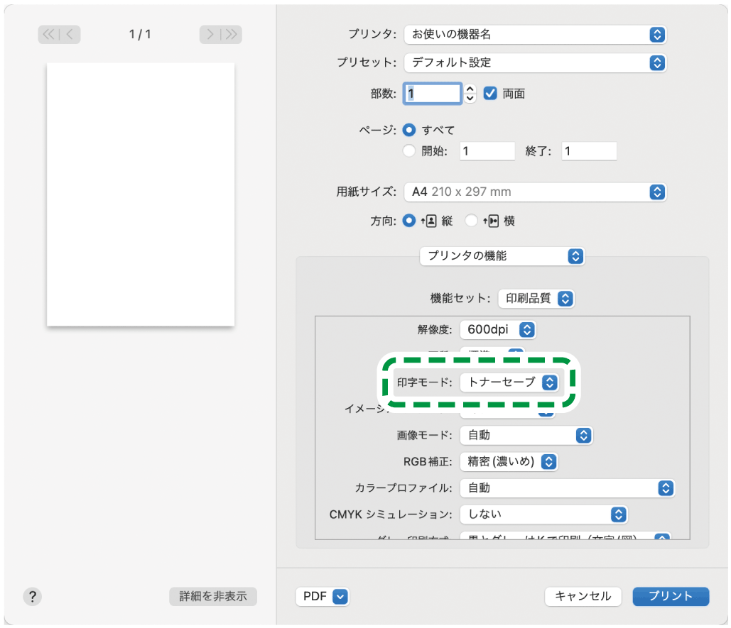
Task: Open the 印字モード dropdown set to トナーセーブ
Action: point(511,382)
